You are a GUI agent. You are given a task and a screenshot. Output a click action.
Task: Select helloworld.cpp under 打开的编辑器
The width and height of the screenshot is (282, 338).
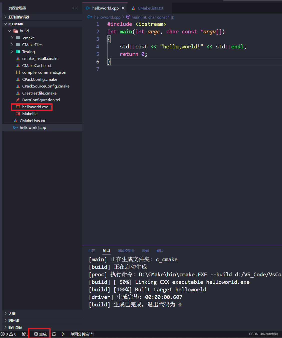[33, 127]
